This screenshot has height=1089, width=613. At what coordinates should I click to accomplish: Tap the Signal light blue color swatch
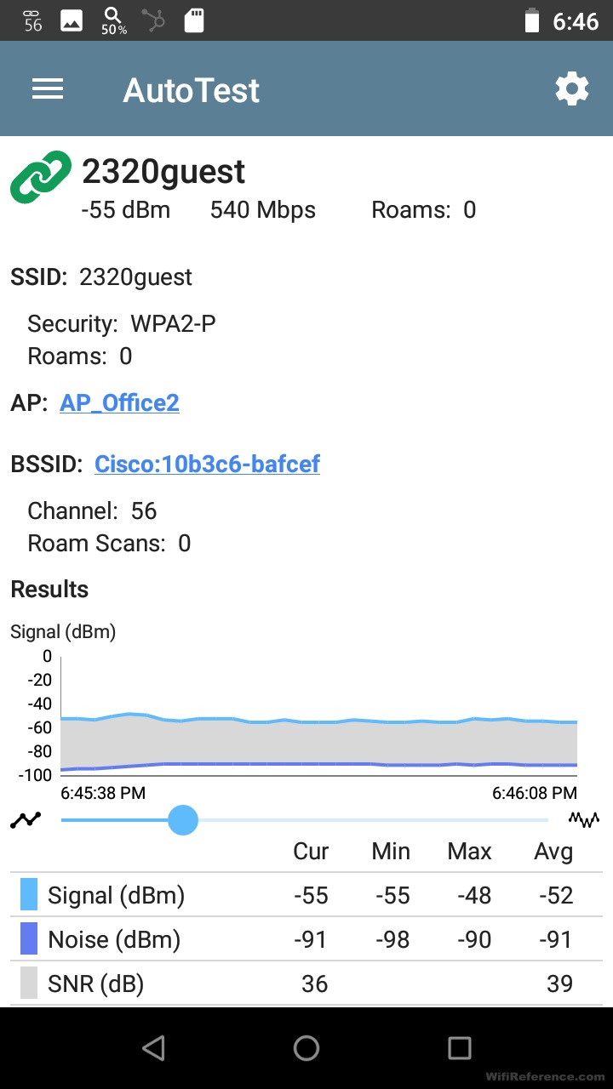[x=29, y=895]
